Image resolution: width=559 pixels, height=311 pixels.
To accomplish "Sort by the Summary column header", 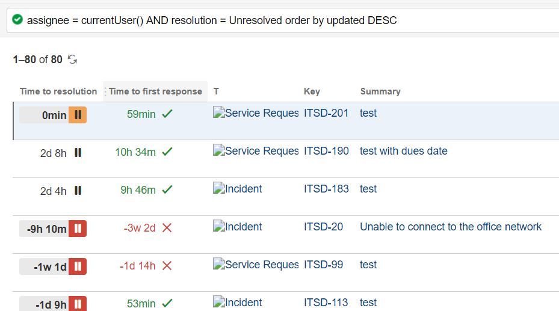I will [380, 91].
